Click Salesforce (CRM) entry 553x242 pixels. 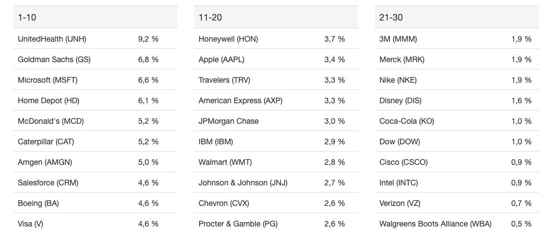(48, 183)
